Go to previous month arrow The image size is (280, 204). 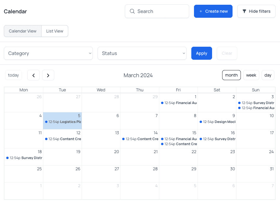tap(34, 75)
